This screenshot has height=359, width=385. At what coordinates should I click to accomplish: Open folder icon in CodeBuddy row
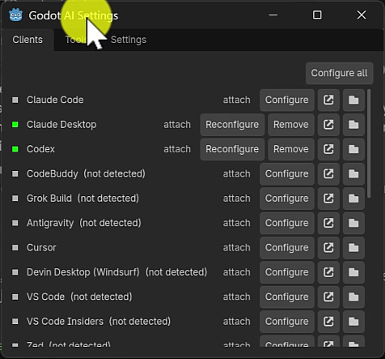353,173
